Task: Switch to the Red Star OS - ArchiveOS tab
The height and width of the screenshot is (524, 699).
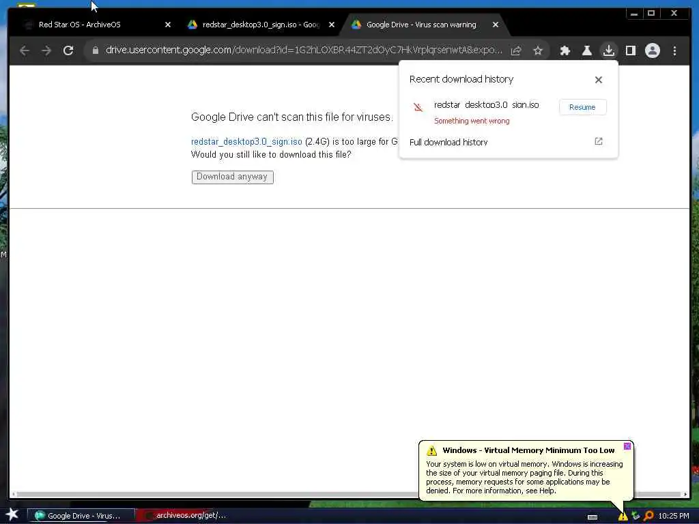Action: coord(79,25)
